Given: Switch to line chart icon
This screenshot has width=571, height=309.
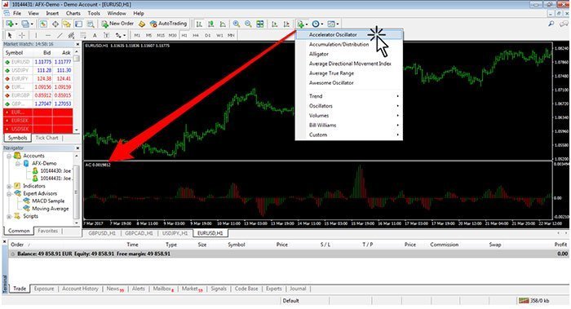Looking at the screenshot, I should [x=223, y=24].
